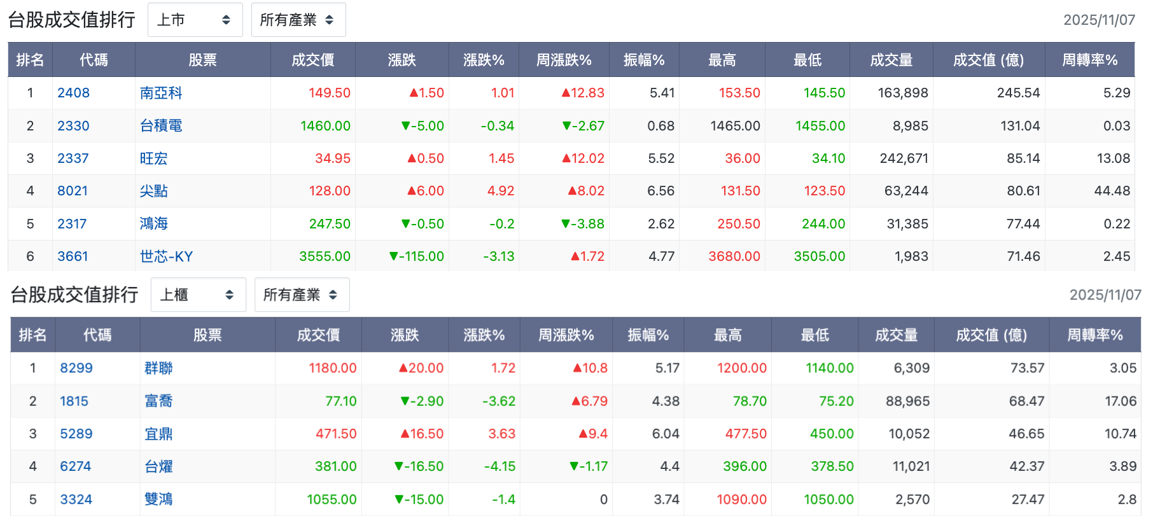Open the 南亞科 stock link
This screenshot has width=1153, height=516.
(161, 93)
